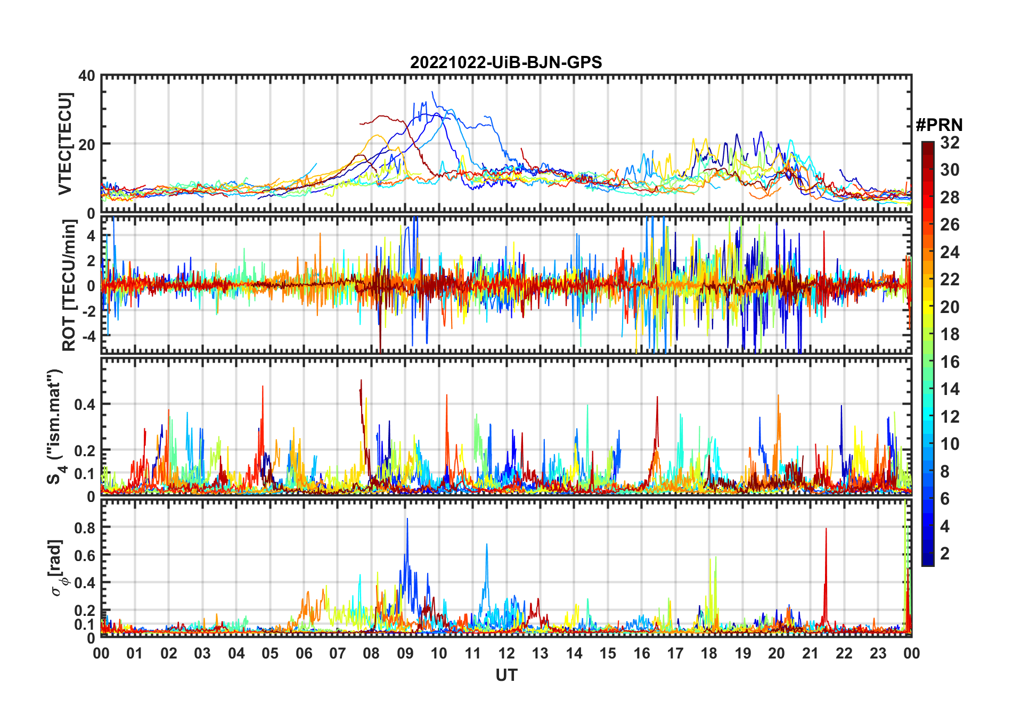Image resolution: width=1013 pixels, height=708 pixels.
Task: Pick the dark blue color at PRN 2
Action: [928, 554]
